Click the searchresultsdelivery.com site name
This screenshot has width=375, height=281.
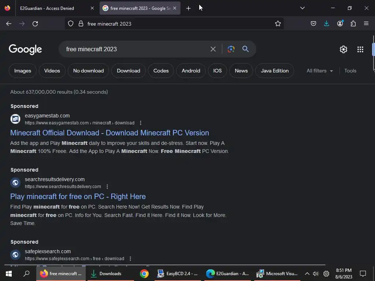click(55, 179)
